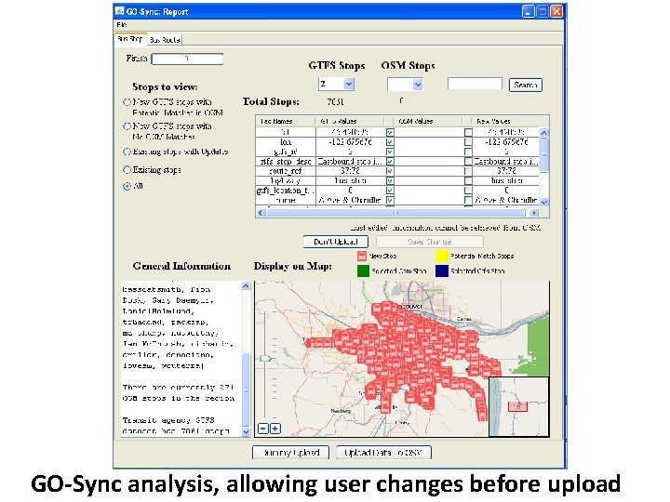670x502 pixels.
Task: Click the search text input field
Action: [475, 84]
